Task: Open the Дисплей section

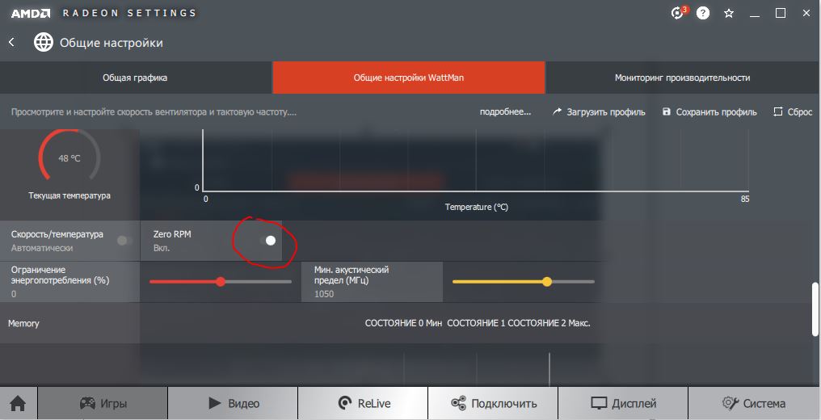Action: point(622,403)
